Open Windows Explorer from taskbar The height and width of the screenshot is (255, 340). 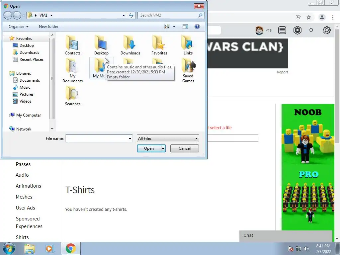point(30,248)
